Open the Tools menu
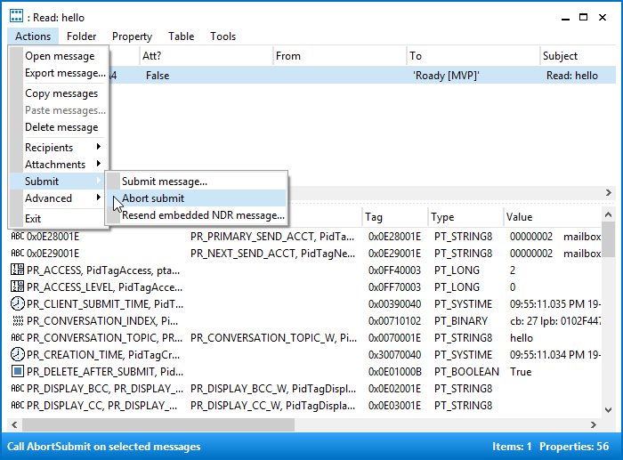 [222, 36]
